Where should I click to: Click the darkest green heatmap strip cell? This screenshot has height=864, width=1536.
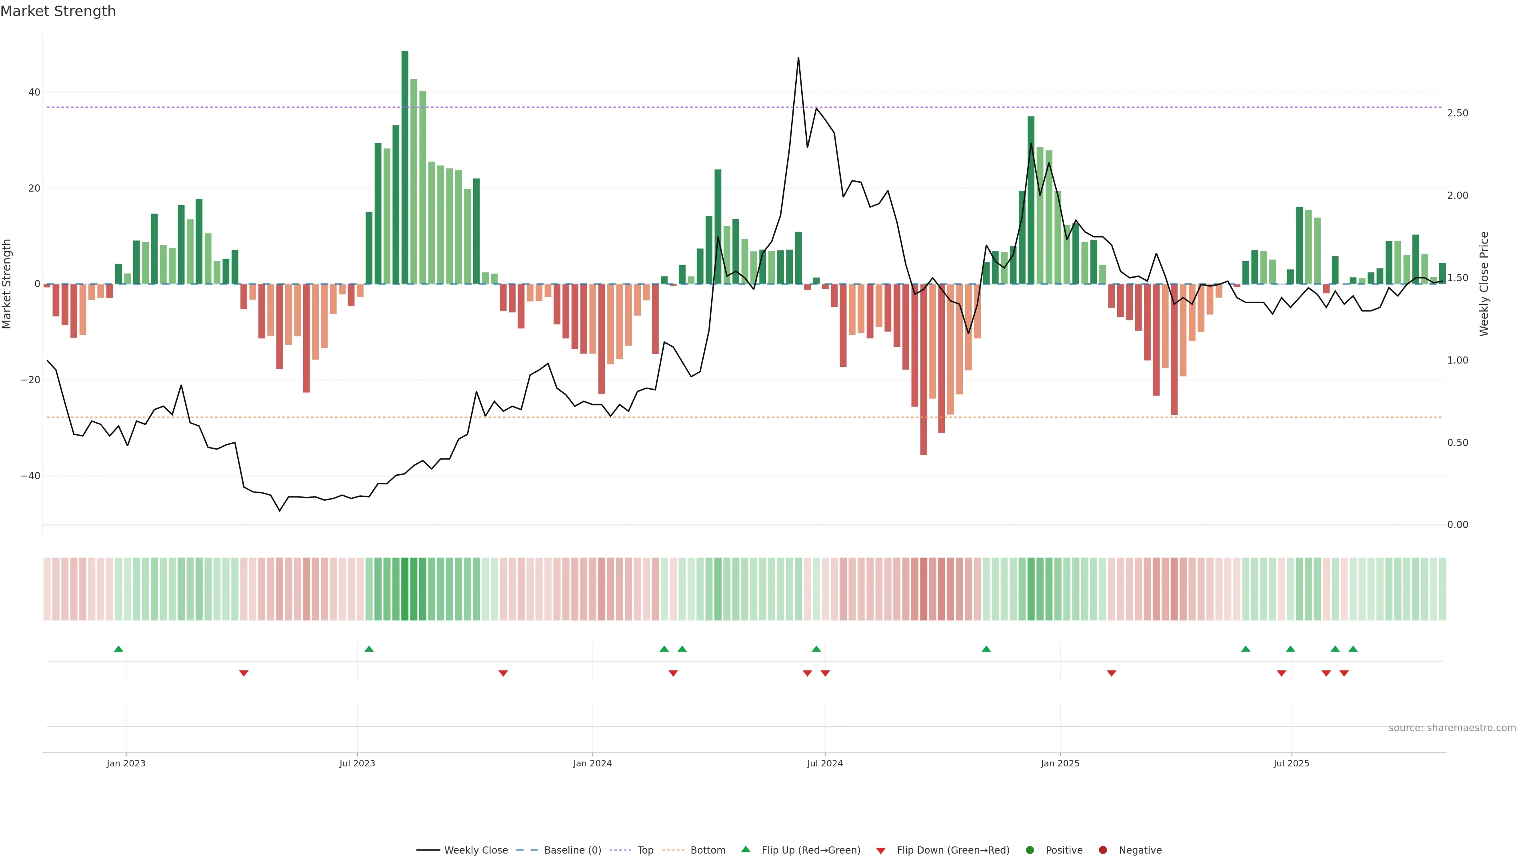pyautogui.click(x=405, y=589)
